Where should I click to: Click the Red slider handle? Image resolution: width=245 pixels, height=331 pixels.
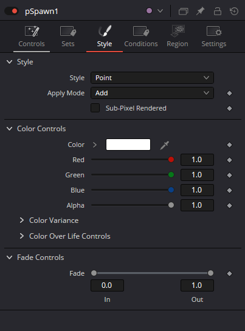click(x=171, y=160)
